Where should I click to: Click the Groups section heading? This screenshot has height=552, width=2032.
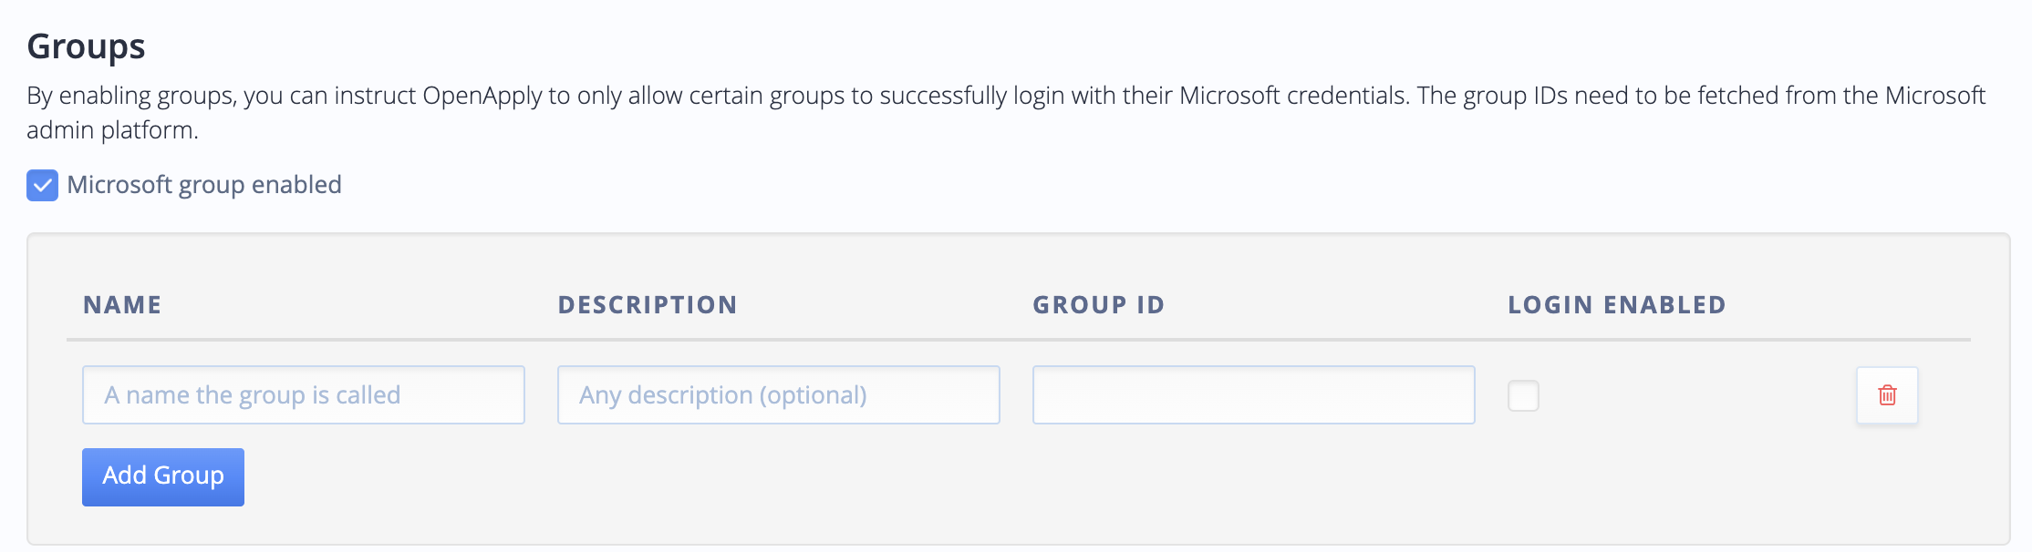[x=87, y=46]
